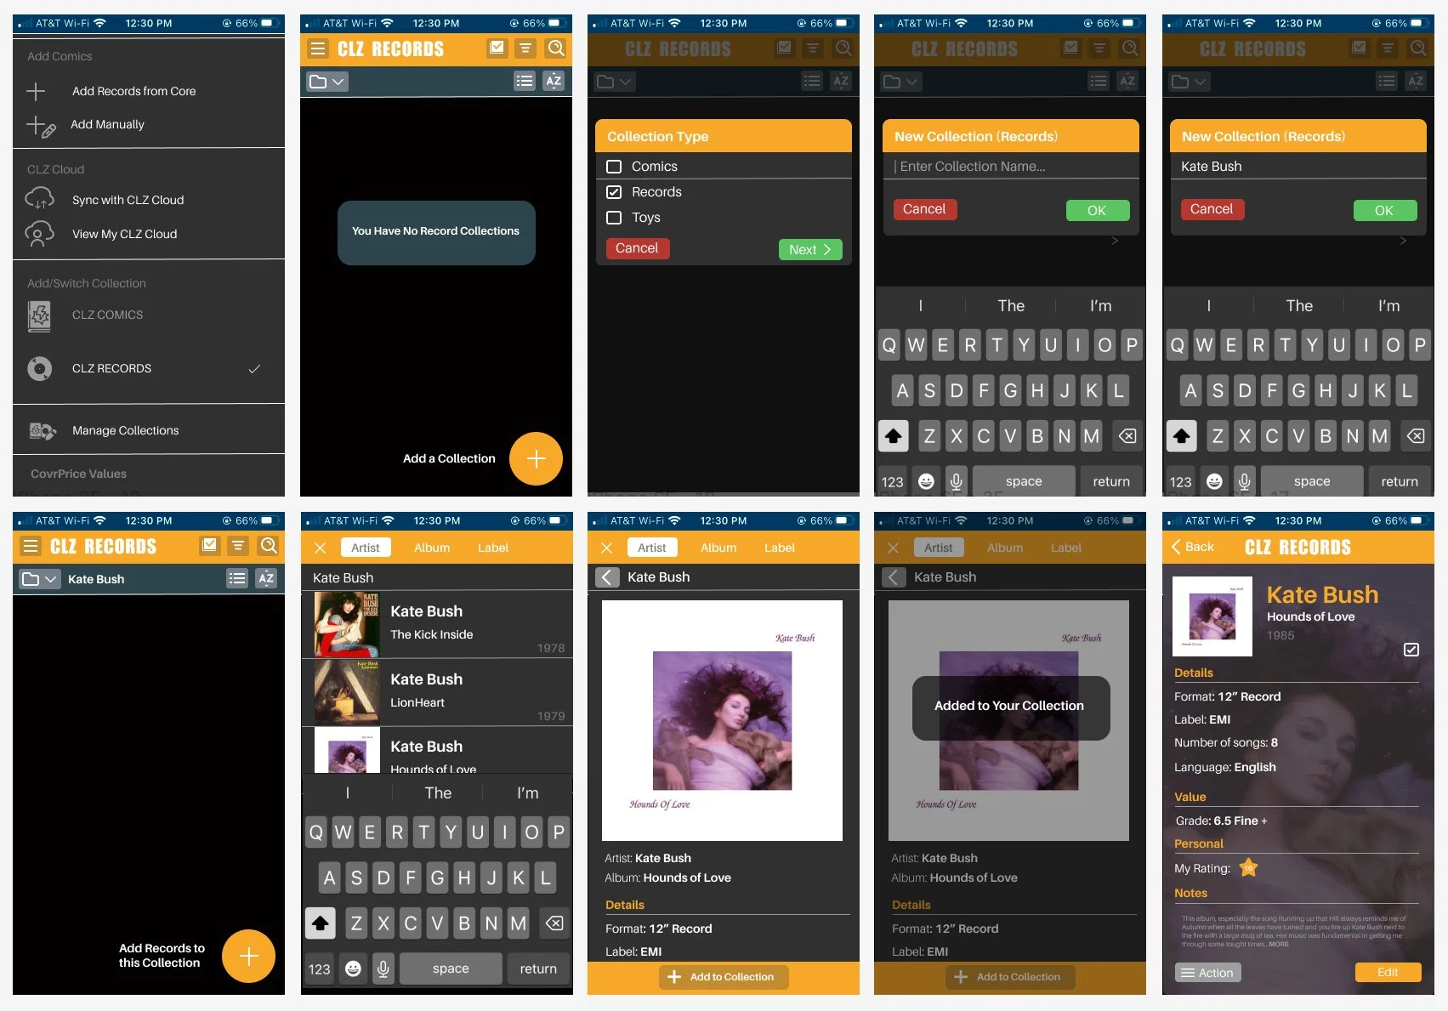Viewport: 1448px width, 1011px height.
Task: Tap the plus-pencil icon next to Add Manually
Action: tap(40, 126)
